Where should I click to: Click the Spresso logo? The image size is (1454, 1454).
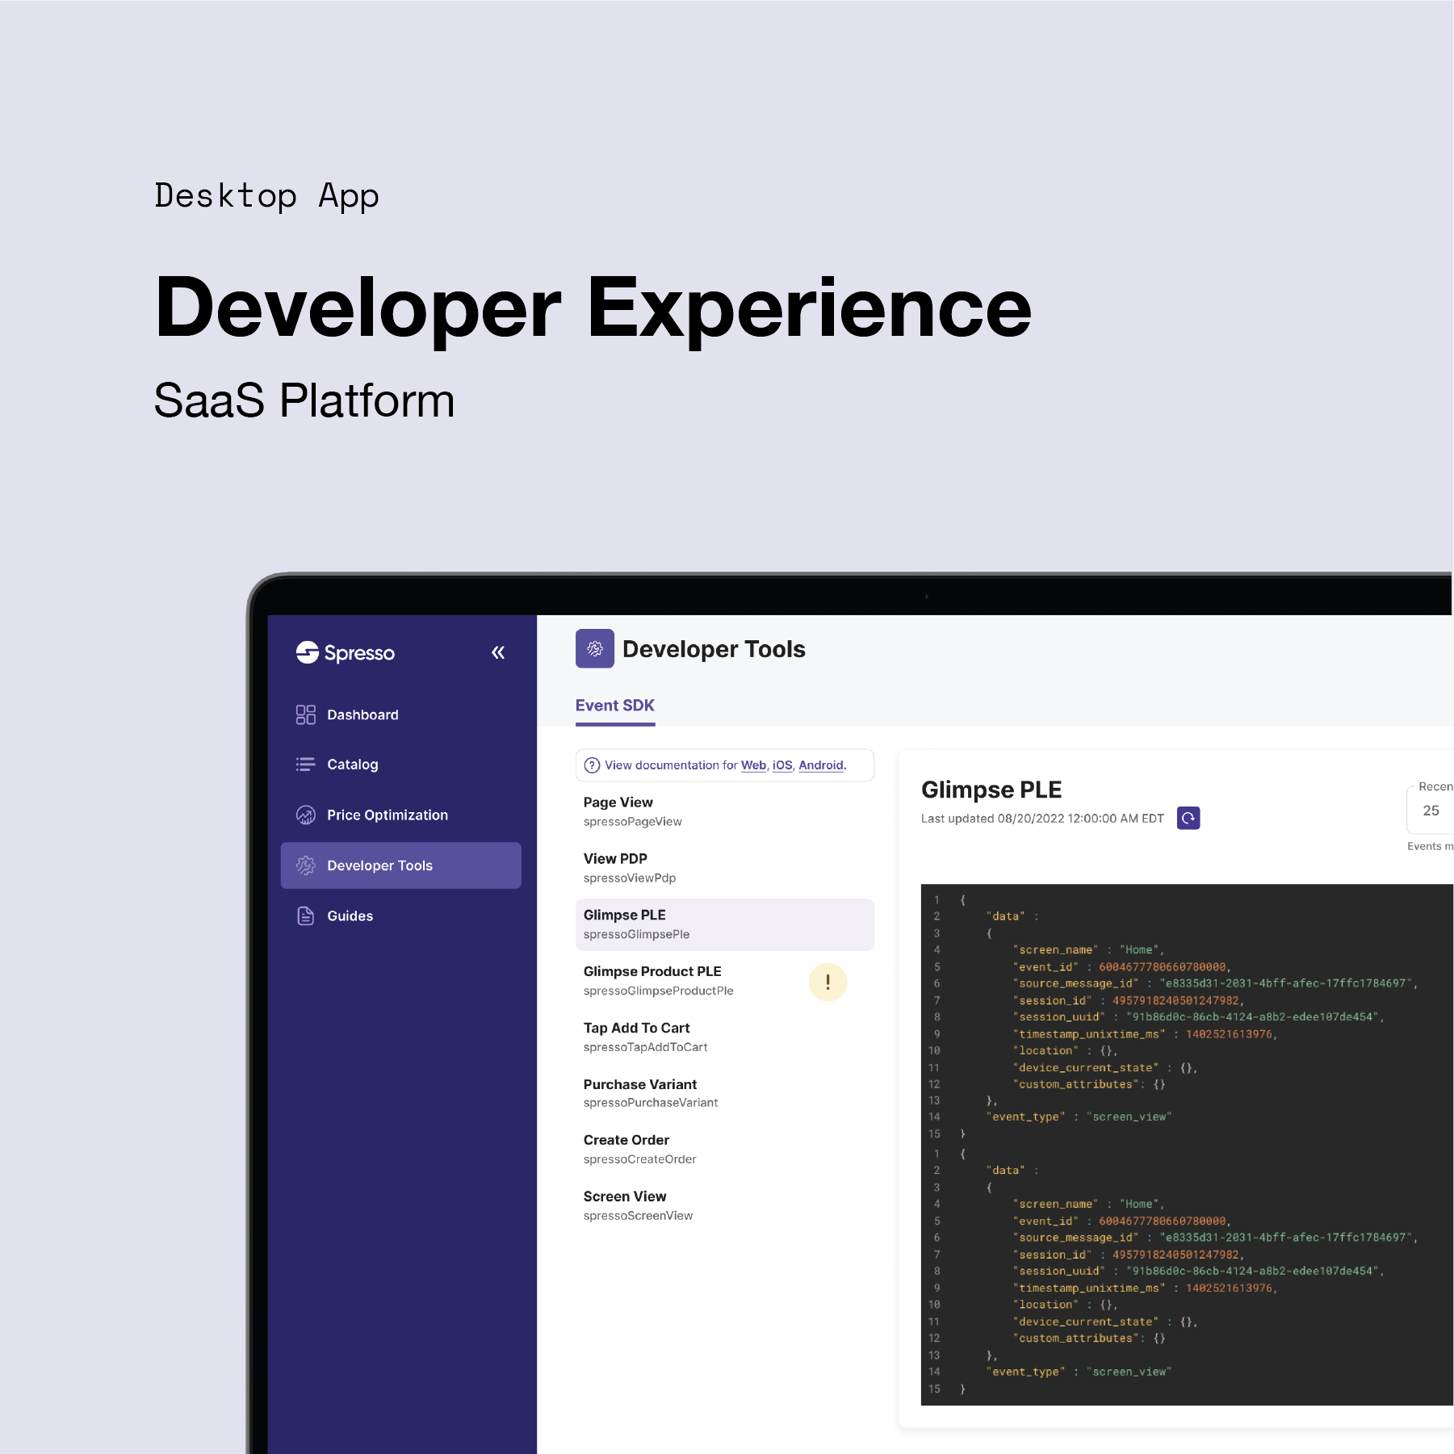coord(346,652)
